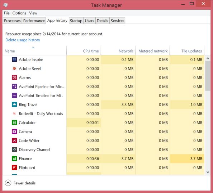Click the Adobe Revel app icon
The height and width of the screenshot is (193, 213).
pyautogui.click(x=14, y=69)
